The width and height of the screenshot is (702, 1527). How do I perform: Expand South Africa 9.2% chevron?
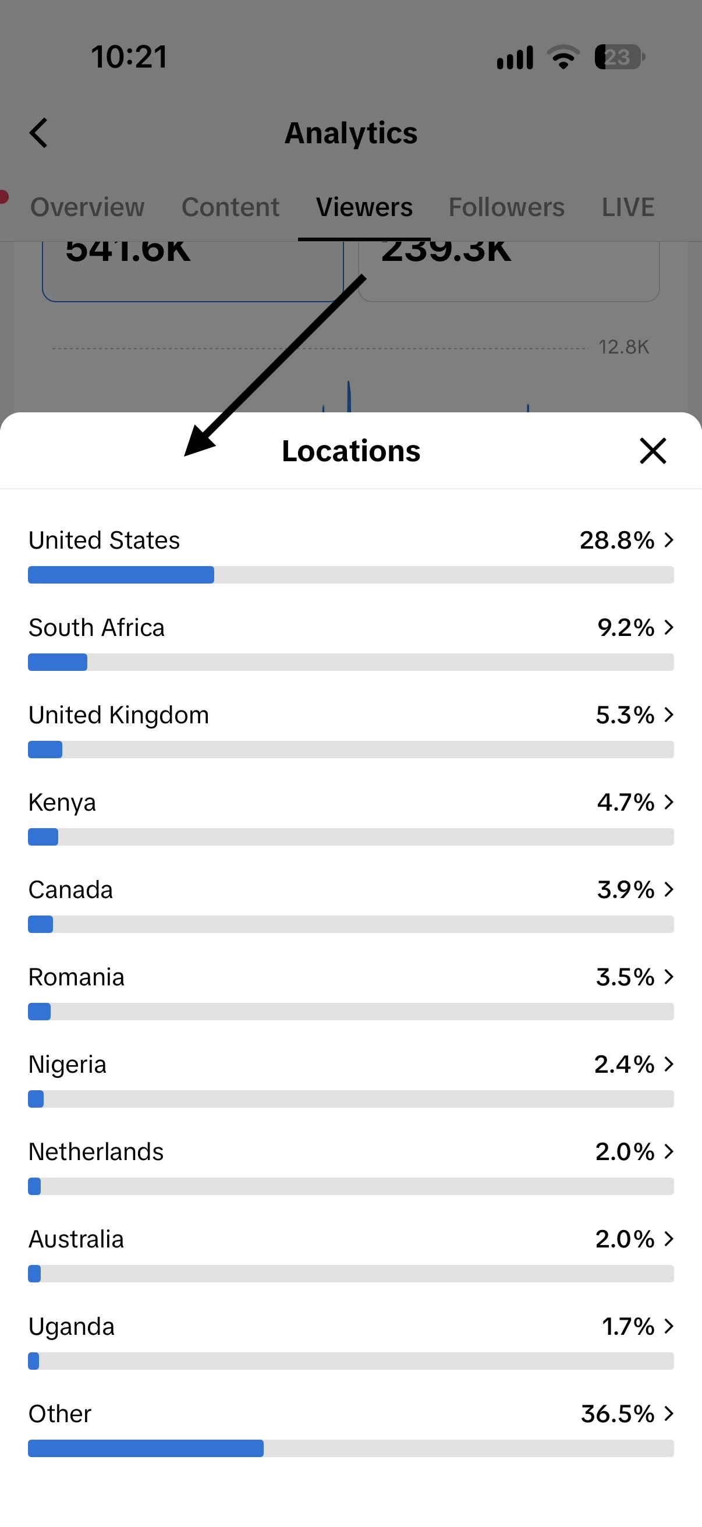669,627
